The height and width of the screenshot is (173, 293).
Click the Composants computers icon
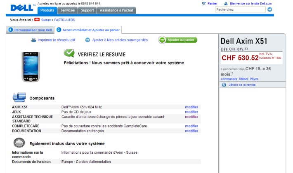click(x=19, y=97)
